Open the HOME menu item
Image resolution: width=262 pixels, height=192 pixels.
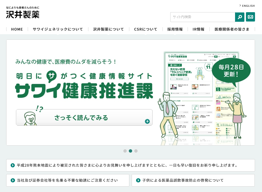coord(17,29)
